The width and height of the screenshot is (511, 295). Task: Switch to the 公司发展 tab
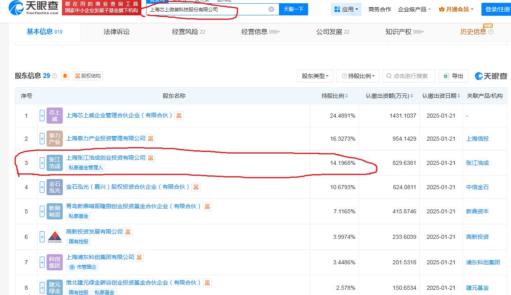[332, 32]
